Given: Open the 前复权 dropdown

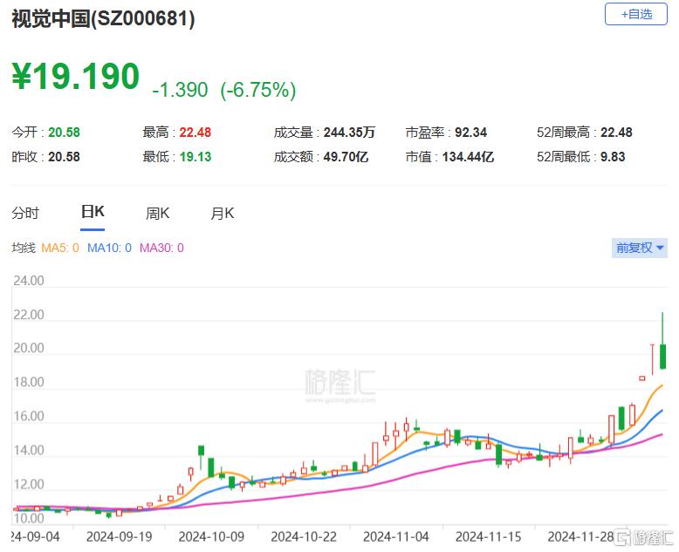Looking at the screenshot, I should click(x=639, y=248).
